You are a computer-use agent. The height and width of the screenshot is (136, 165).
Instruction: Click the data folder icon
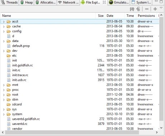9,41
